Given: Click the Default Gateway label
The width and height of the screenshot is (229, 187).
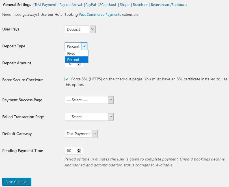Looking at the screenshot, I should point(17,134).
